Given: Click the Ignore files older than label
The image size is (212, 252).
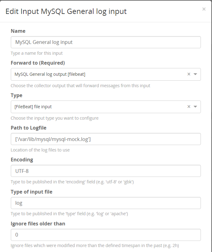Looking at the screenshot, I should pyautogui.click(x=38, y=224).
